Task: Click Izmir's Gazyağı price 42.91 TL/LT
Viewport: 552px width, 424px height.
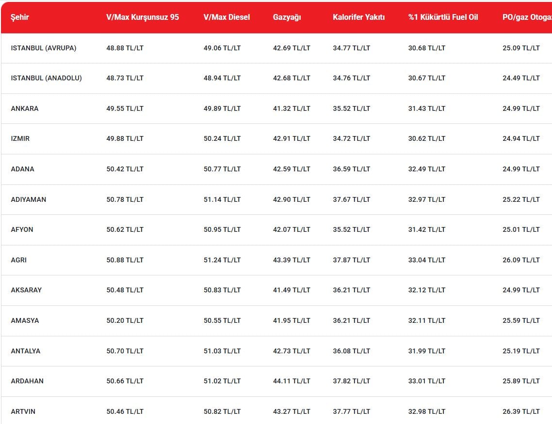Action: [292, 138]
